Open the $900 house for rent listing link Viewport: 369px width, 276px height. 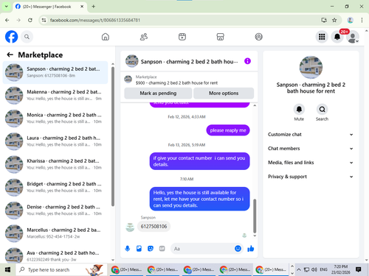[x=176, y=82]
